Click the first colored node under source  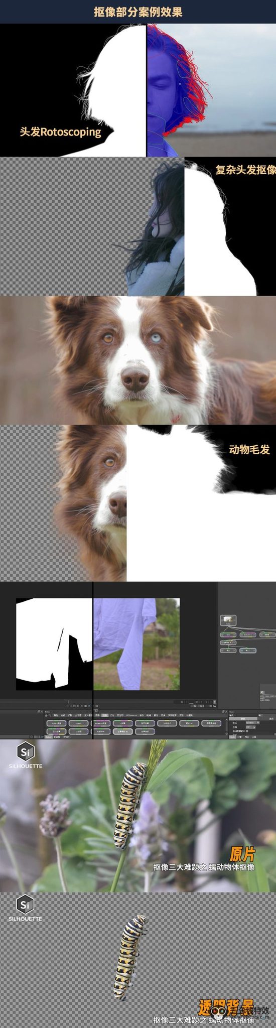click(x=228, y=634)
